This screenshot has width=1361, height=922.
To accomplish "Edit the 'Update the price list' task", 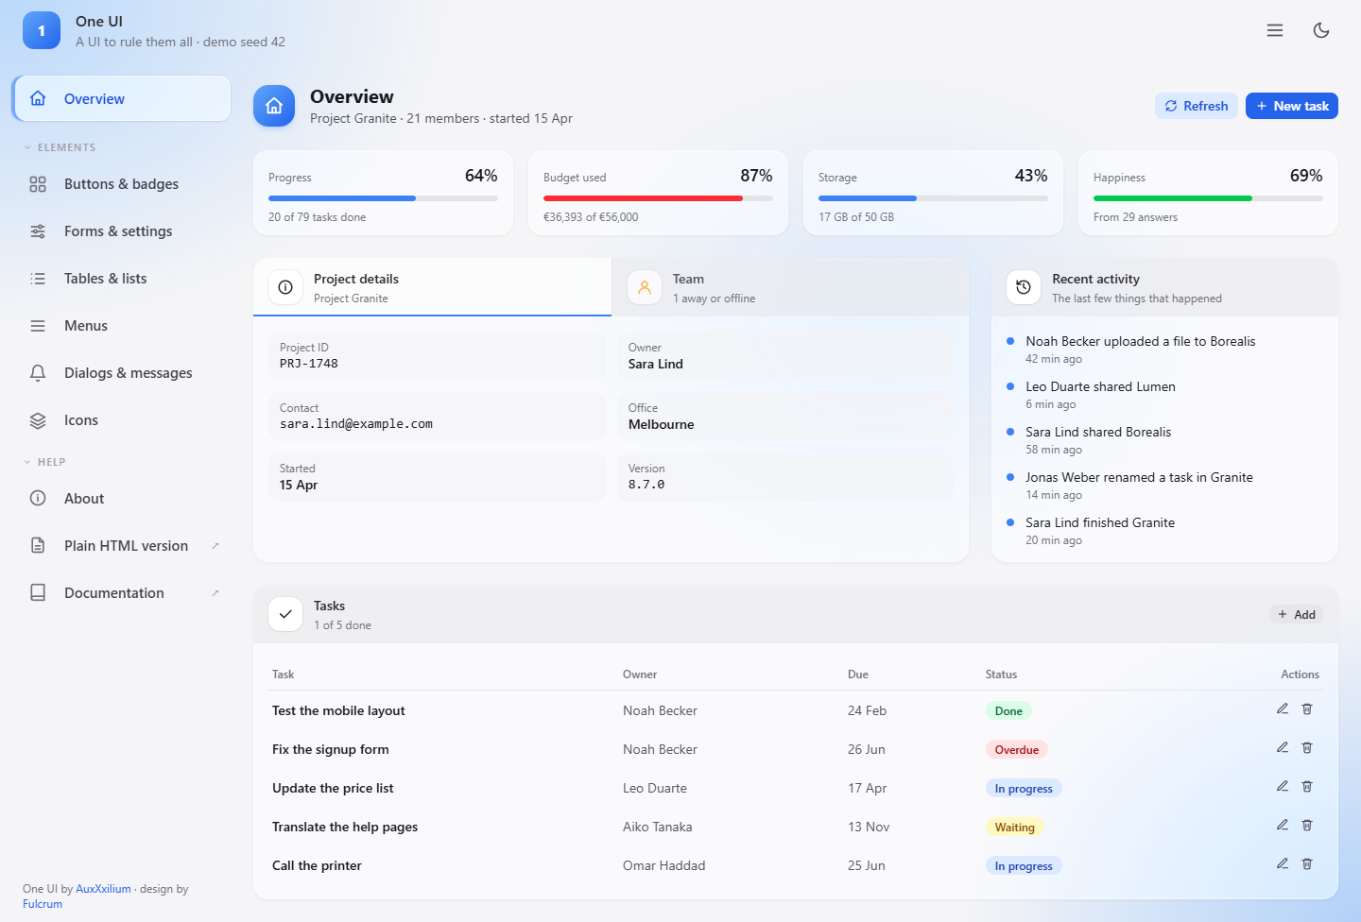I will coord(1283,787).
